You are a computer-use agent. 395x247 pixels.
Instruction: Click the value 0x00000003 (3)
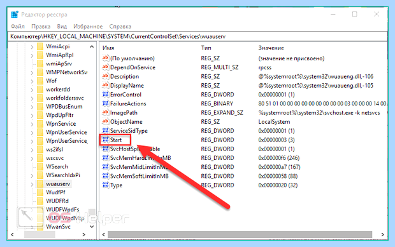(x=276, y=140)
